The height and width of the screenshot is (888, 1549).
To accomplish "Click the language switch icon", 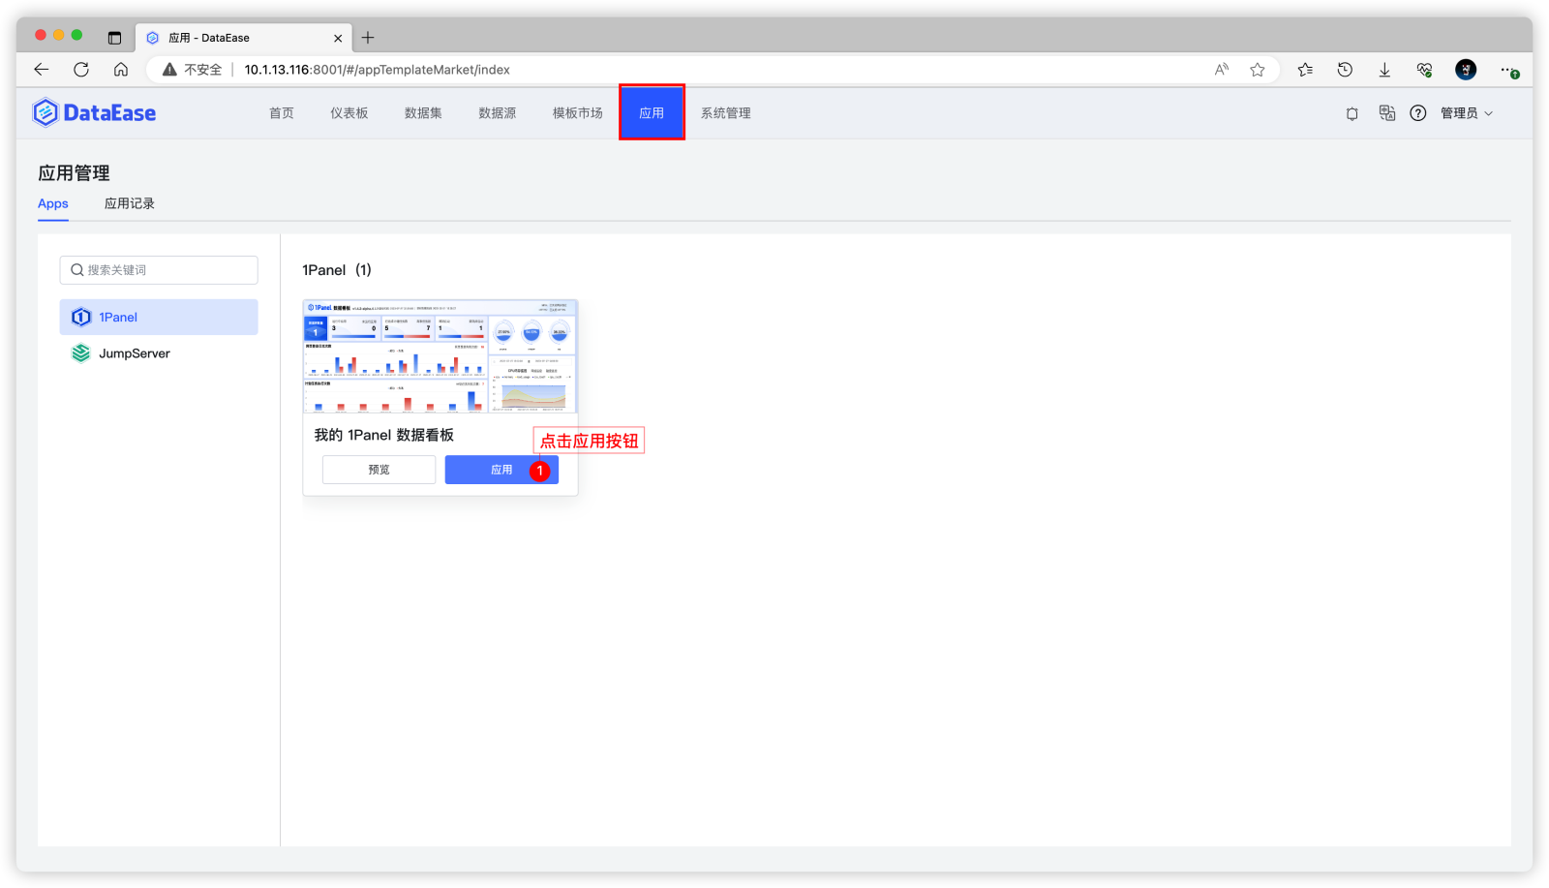I will pyautogui.click(x=1387, y=113).
